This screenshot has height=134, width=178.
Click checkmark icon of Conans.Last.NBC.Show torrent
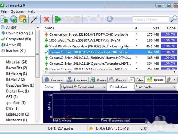tap(46, 52)
